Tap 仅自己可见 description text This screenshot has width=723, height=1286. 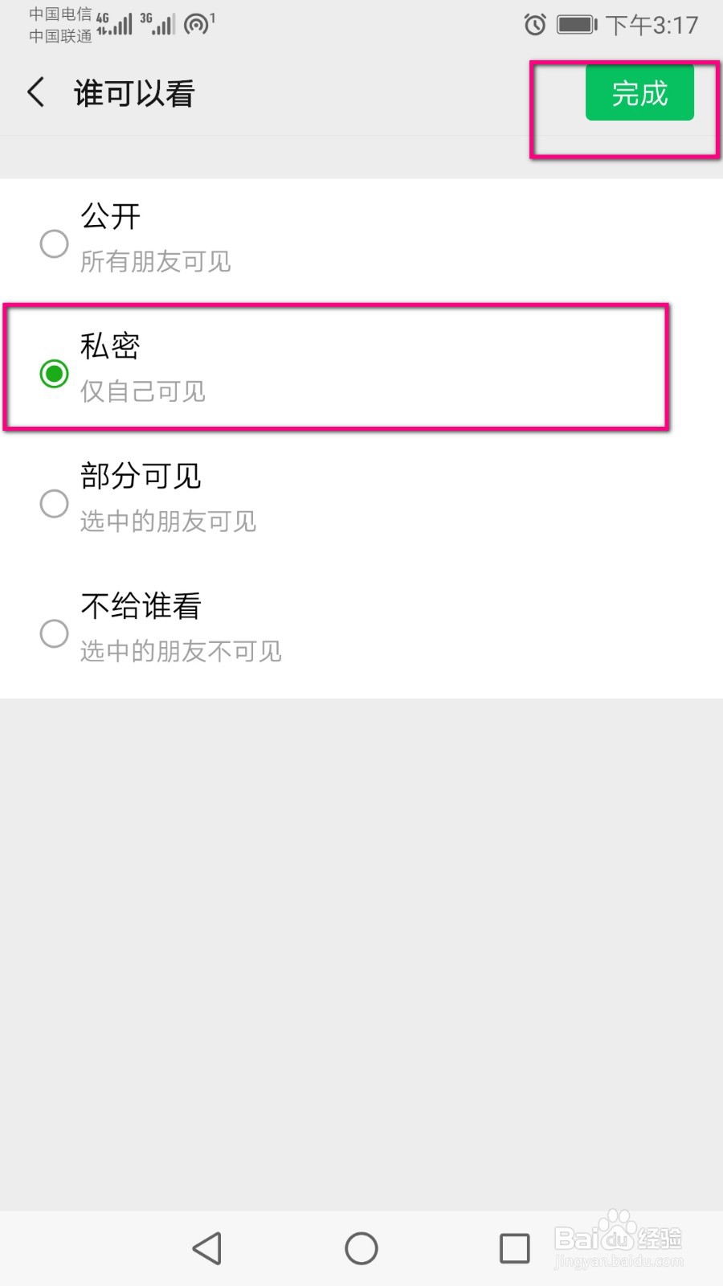pyautogui.click(x=143, y=391)
